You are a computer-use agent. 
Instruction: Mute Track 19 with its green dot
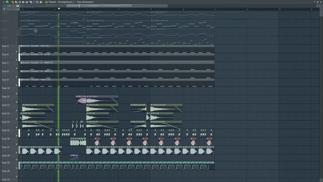click(17, 168)
